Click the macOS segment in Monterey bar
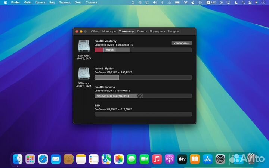The height and width of the screenshot is (168, 269). (x=110, y=50)
